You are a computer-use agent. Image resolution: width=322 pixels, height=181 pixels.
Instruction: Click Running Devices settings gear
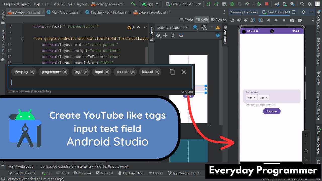click(x=303, y=12)
